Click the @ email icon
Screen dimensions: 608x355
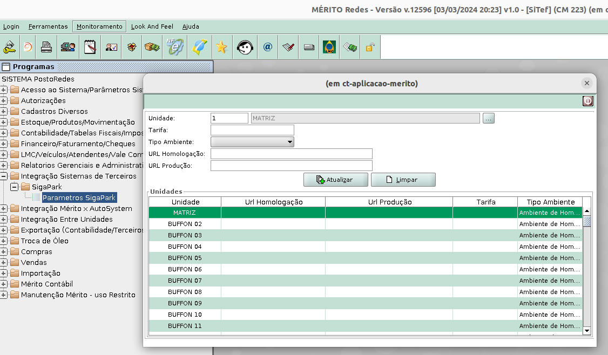coord(268,47)
